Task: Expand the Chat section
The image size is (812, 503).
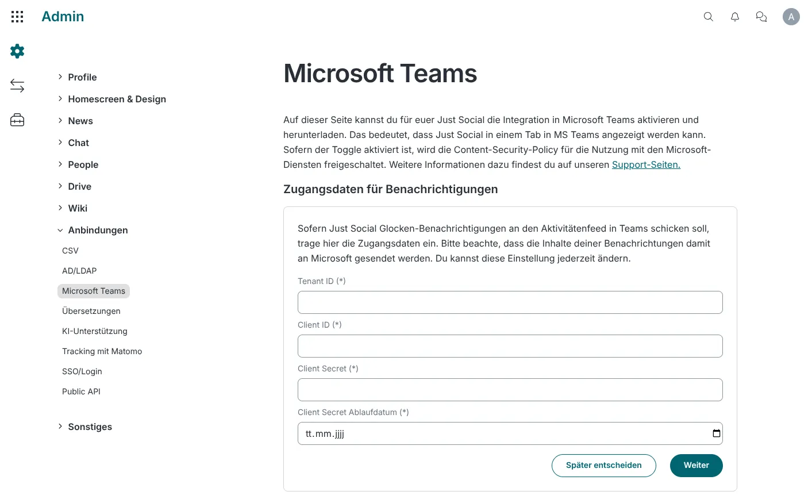Action: [73, 143]
